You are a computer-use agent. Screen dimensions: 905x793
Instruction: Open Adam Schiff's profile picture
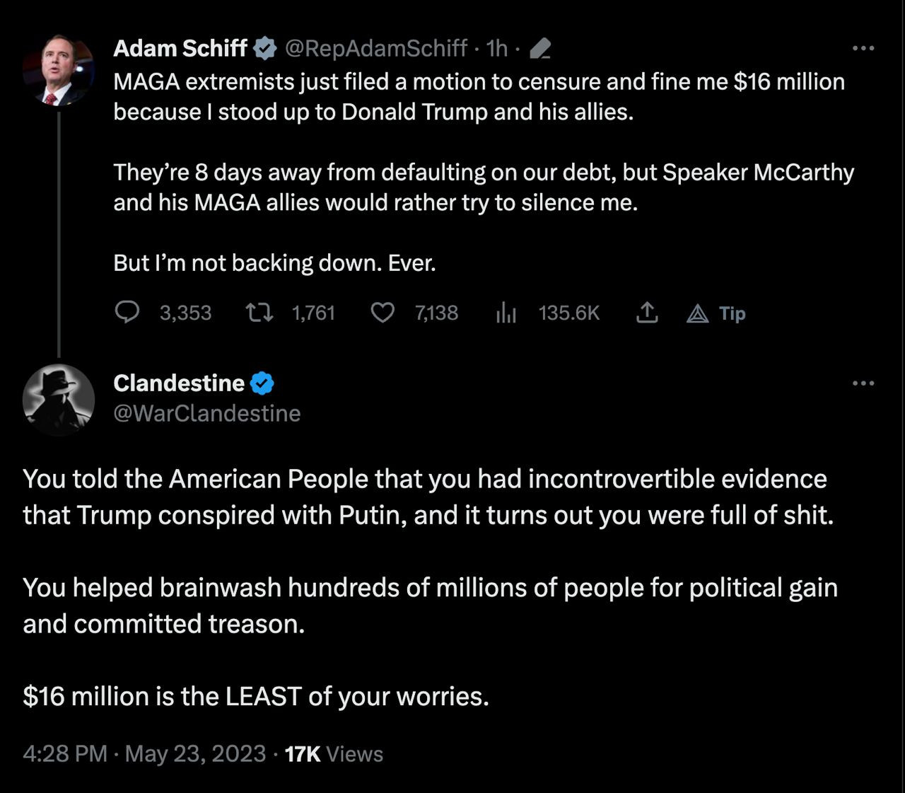[58, 72]
